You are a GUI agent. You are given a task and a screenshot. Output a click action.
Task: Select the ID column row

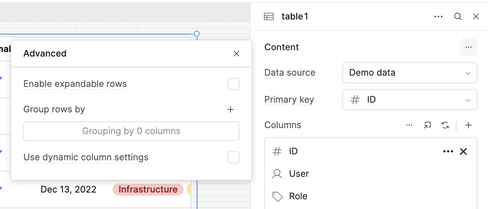(x=371, y=151)
